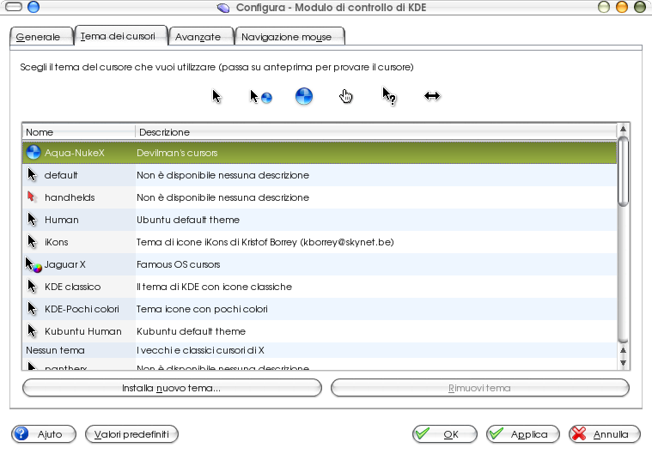This screenshot has height=454, width=652.
Task: Click the Human theme cursor icon
Action: [x=32, y=220]
